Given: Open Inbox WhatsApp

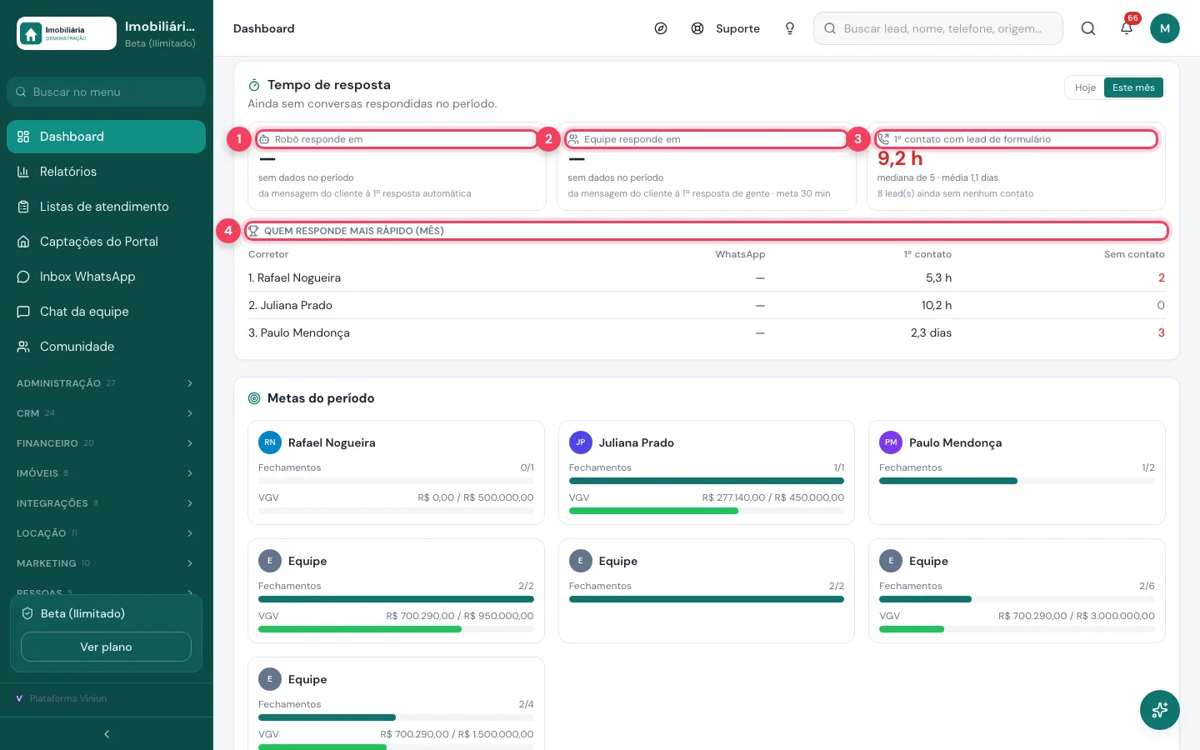Looking at the screenshot, I should 106,277.
